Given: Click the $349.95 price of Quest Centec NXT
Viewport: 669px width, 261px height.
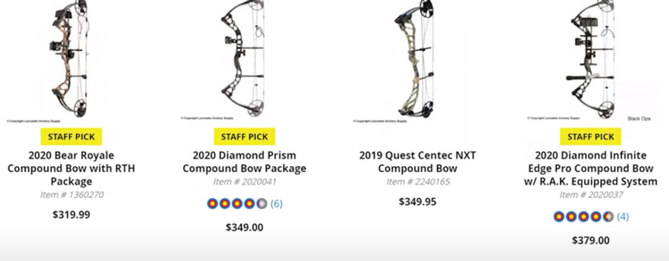Looking at the screenshot, I should pos(418,202).
